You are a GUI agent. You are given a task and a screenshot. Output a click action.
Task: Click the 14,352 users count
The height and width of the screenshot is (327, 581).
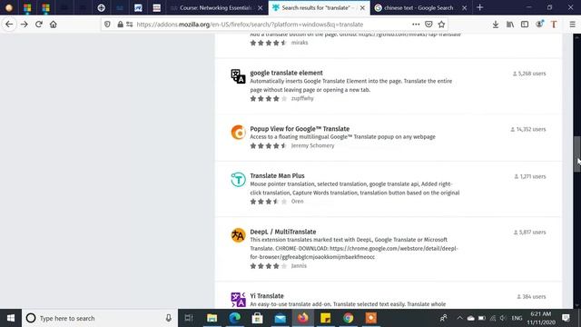[x=528, y=129]
